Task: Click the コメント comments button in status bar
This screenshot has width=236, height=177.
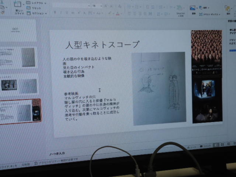Action: (205, 146)
